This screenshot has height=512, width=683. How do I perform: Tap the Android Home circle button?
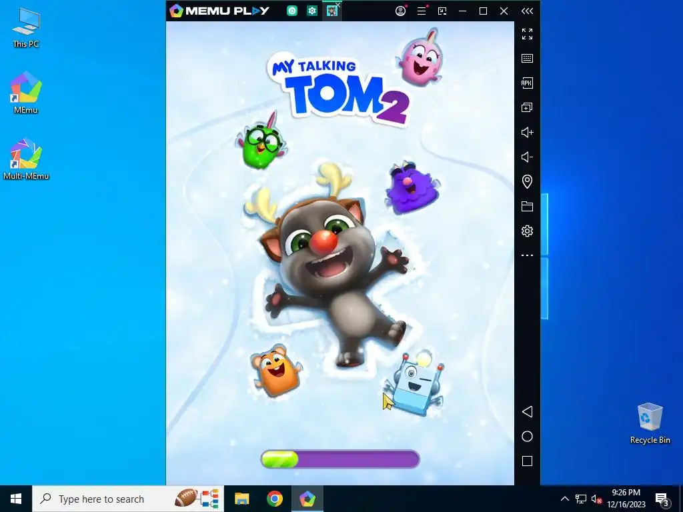pyautogui.click(x=527, y=436)
